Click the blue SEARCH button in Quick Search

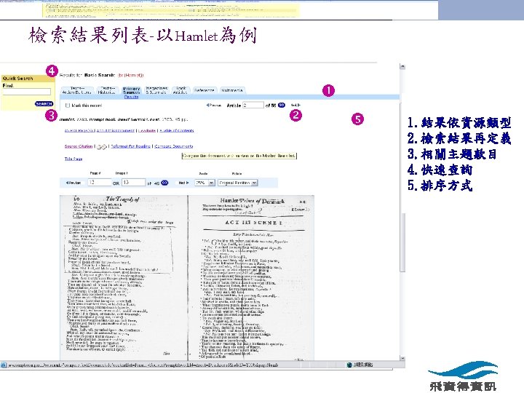pyautogui.click(x=44, y=103)
